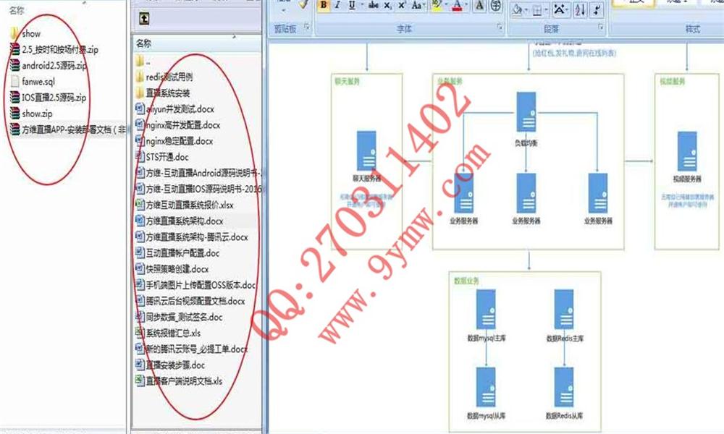Apply subscript formatting
Screen dimensions: 724x434
click(388, 5)
